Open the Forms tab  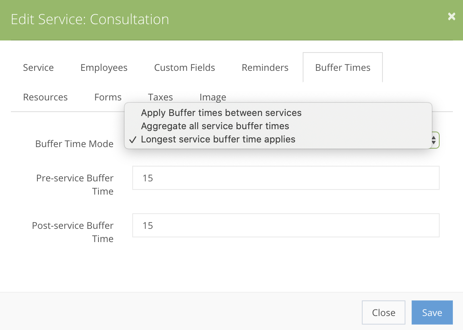point(108,97)
